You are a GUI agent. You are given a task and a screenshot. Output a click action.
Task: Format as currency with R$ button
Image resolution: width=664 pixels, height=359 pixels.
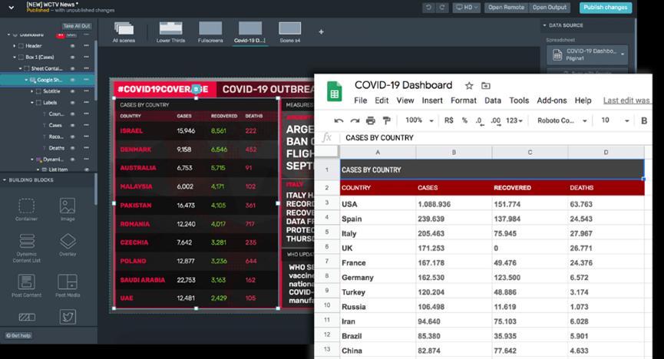tap(449, 120)
